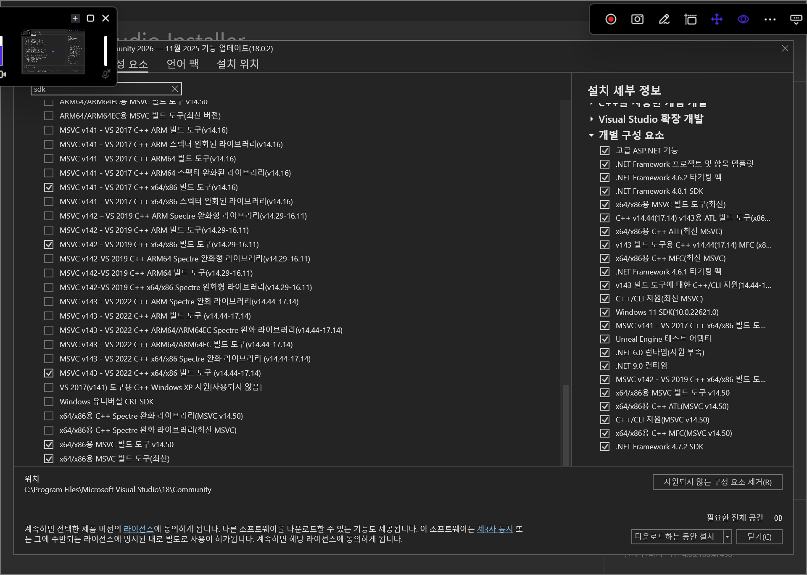Uncheck .NET Framework 4.8.1 SDK in details panel
The image size is (807, 575).
tap(605, 191)
